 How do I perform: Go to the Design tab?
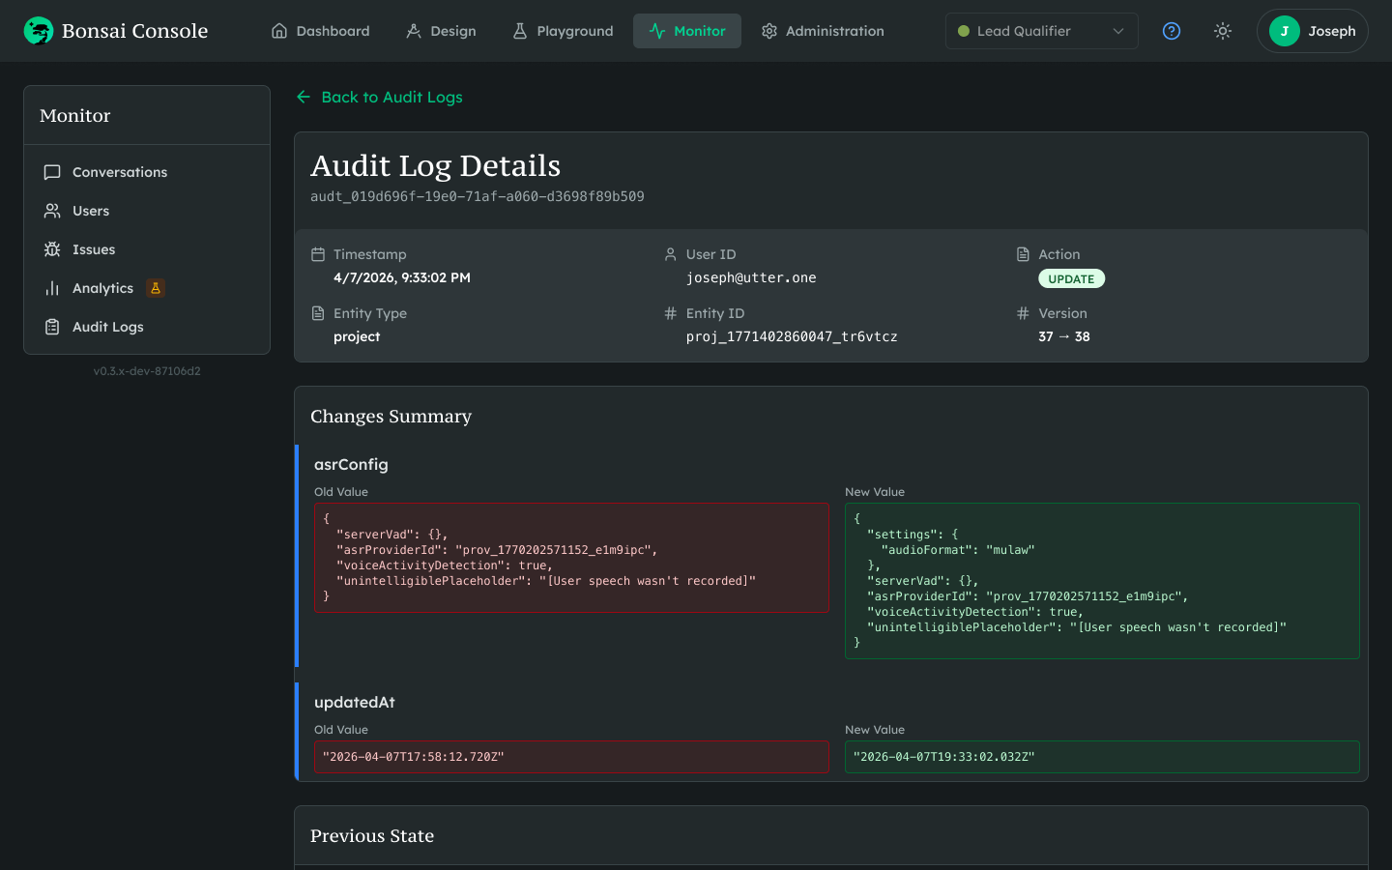(x=441, y=31)
